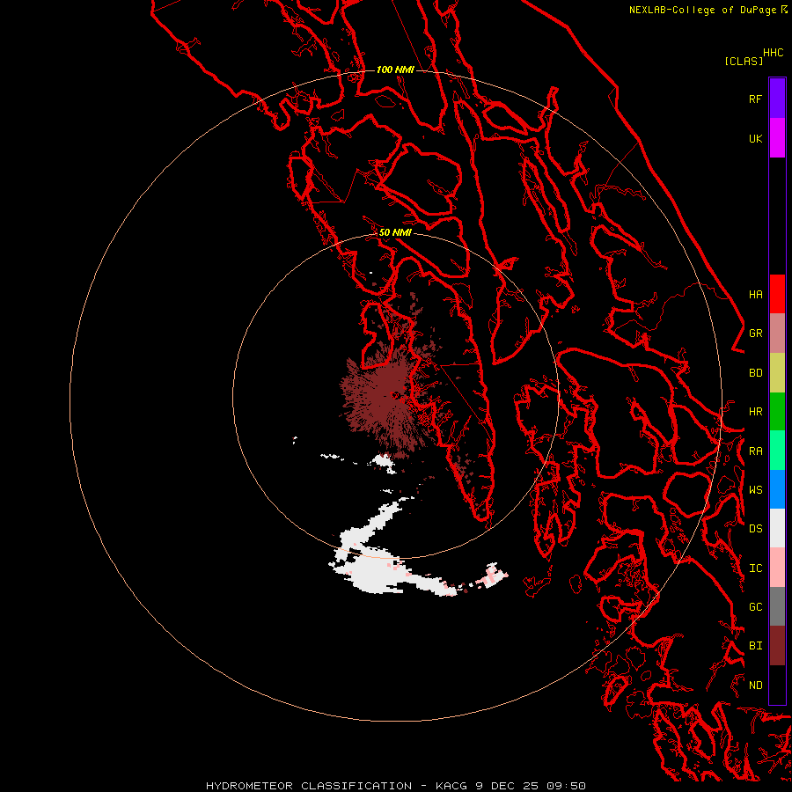The width and height of the screenshot is (792, 792).
Task: Click the ND black legend swatch
Action: [x=777, y=685]
